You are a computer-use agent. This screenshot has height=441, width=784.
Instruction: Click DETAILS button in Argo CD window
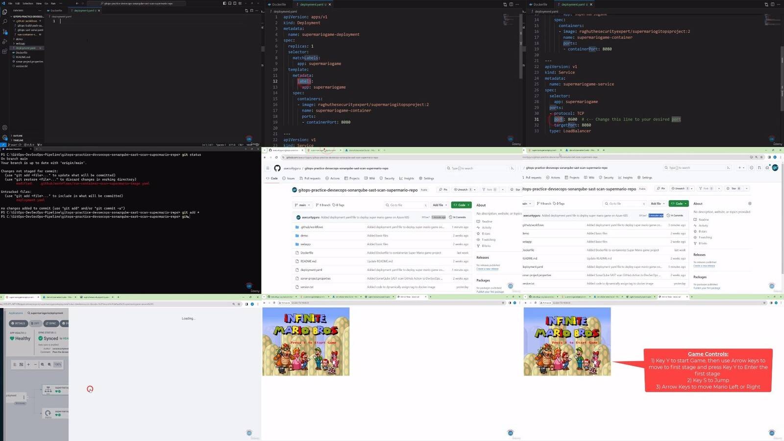19,323
